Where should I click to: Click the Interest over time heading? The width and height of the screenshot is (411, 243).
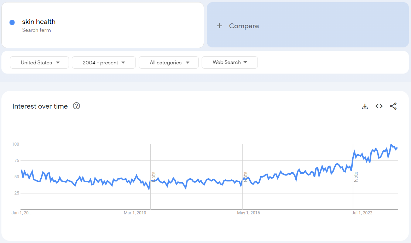click(x=40, y=106)
